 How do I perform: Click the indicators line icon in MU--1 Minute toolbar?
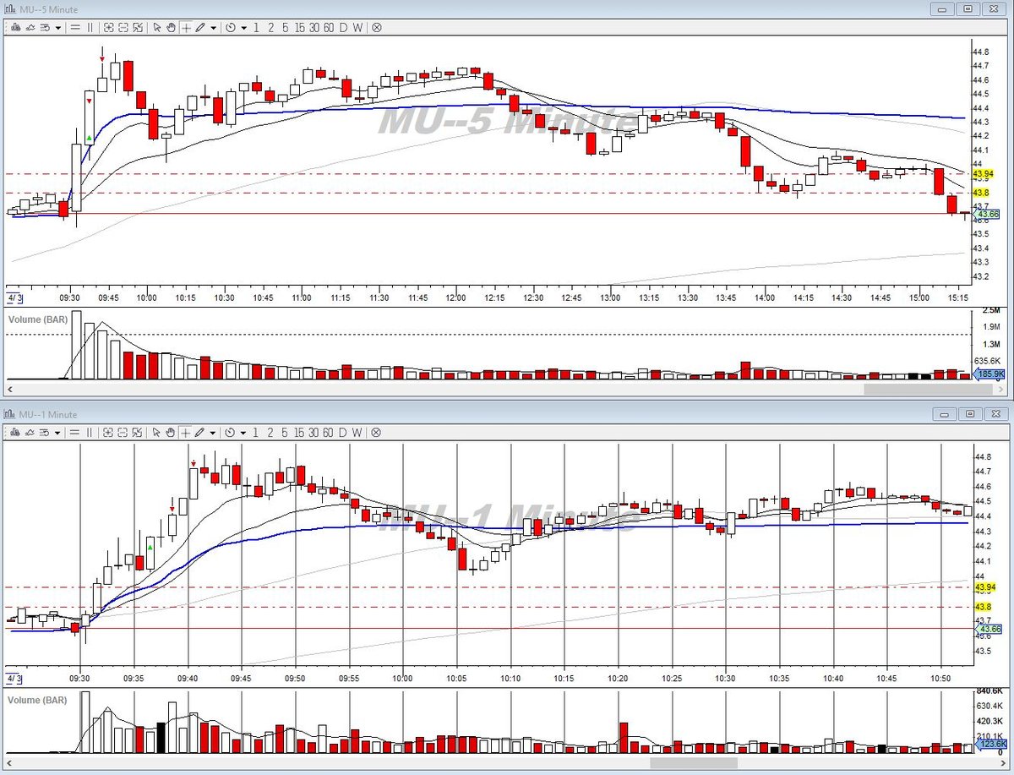click(x=30, y=431)
